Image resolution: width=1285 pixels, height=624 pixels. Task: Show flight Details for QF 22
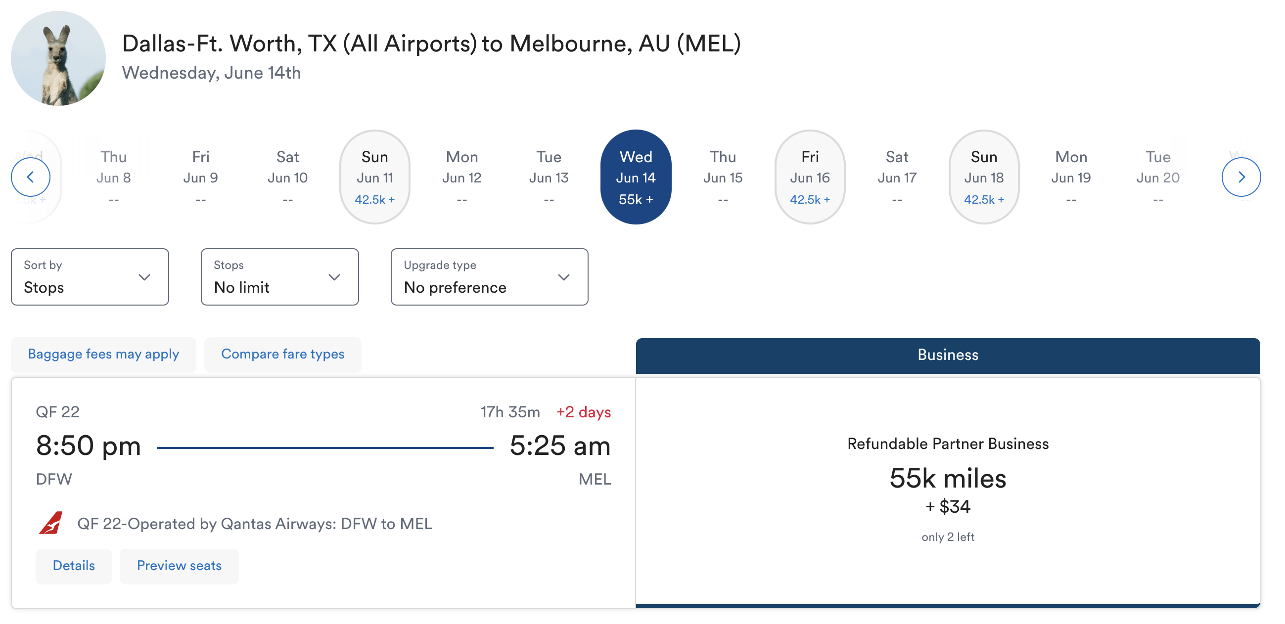click(73, 566)
